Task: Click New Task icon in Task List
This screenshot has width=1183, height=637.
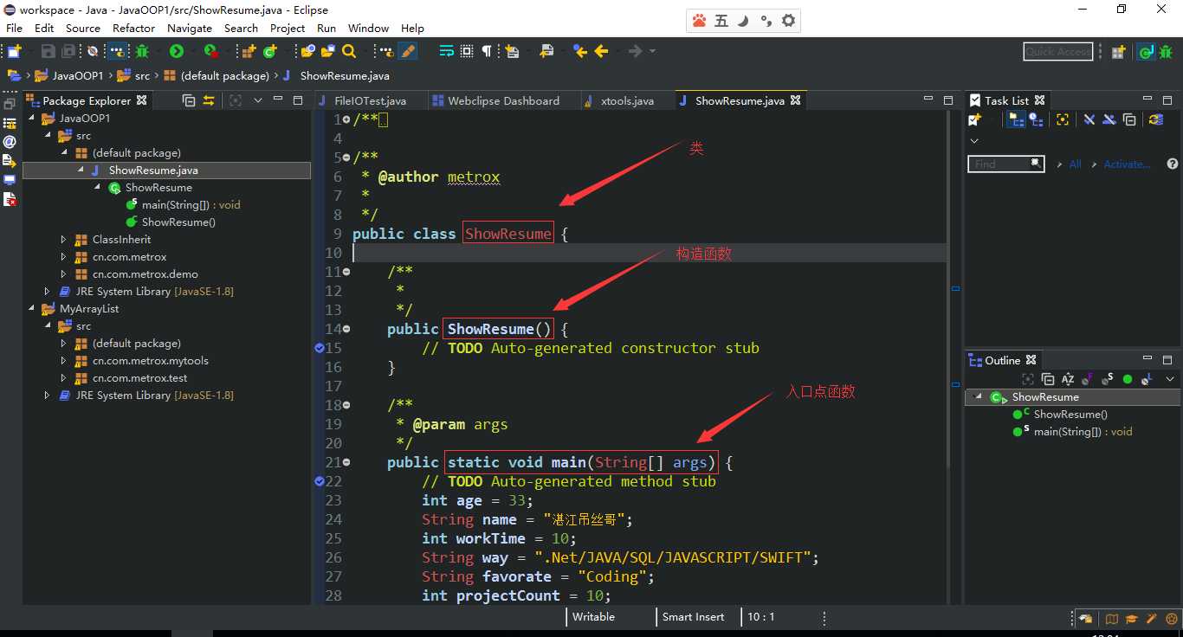Action: point(975,119)
